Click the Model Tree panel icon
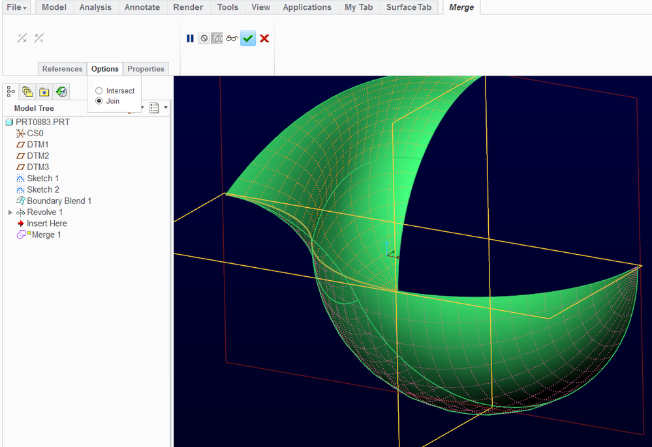 click(x=11, y=91)
